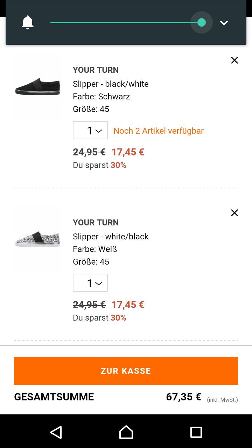Viewport: 252px width, 448px height.
Task: Tap the Android recent apps icon
Action: coord(196,432)
